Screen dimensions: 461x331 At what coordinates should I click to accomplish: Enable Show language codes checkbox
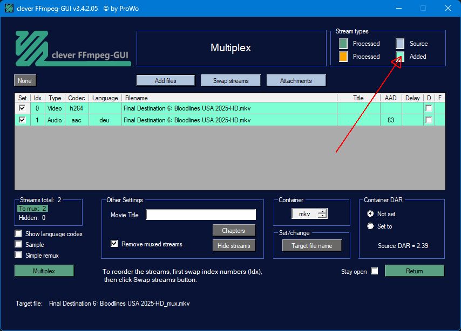tap(18, 233)
